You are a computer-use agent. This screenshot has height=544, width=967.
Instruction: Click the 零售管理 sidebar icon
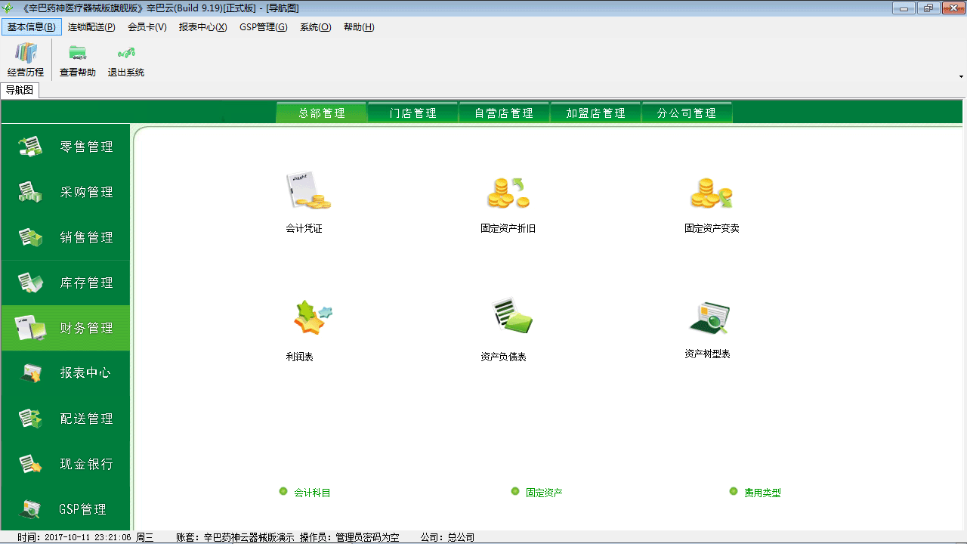point(31,147)
